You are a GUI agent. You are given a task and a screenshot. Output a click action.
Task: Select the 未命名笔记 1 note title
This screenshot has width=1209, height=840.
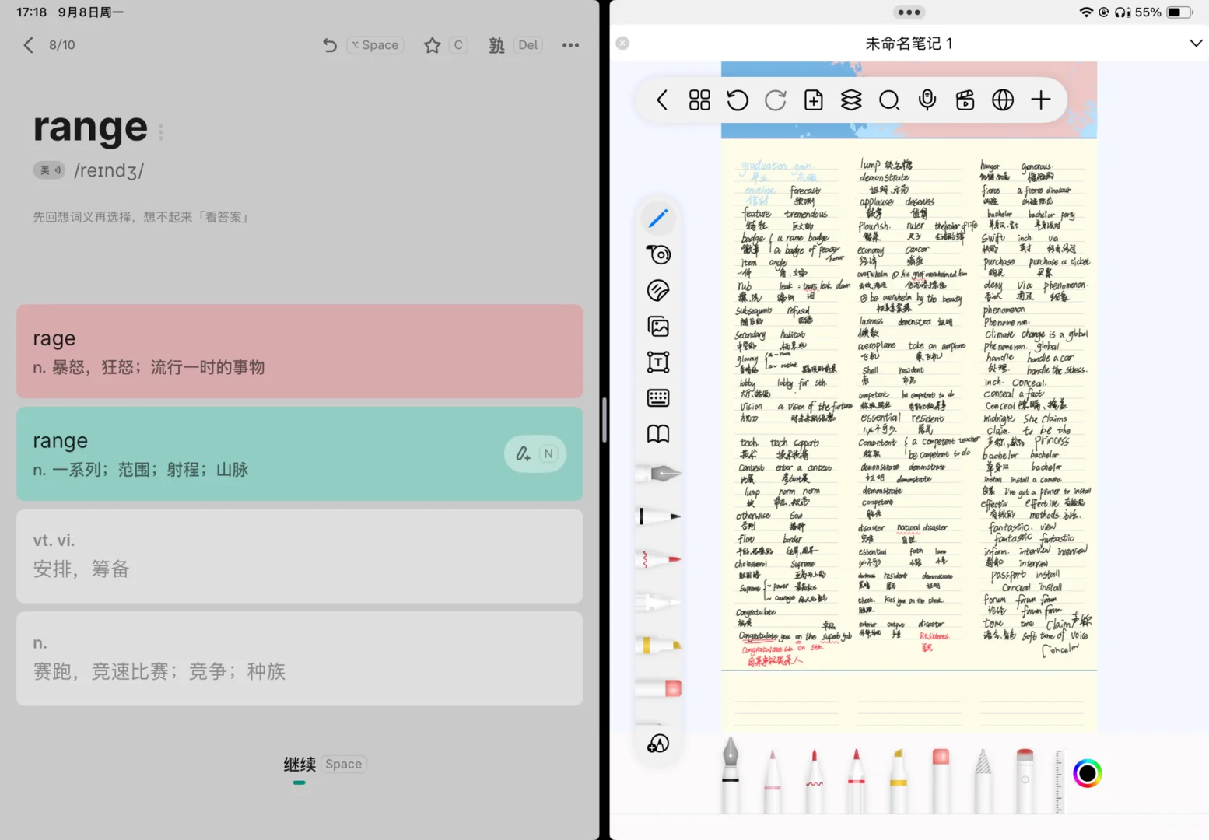pyautogui.click(x=909, y=44)
